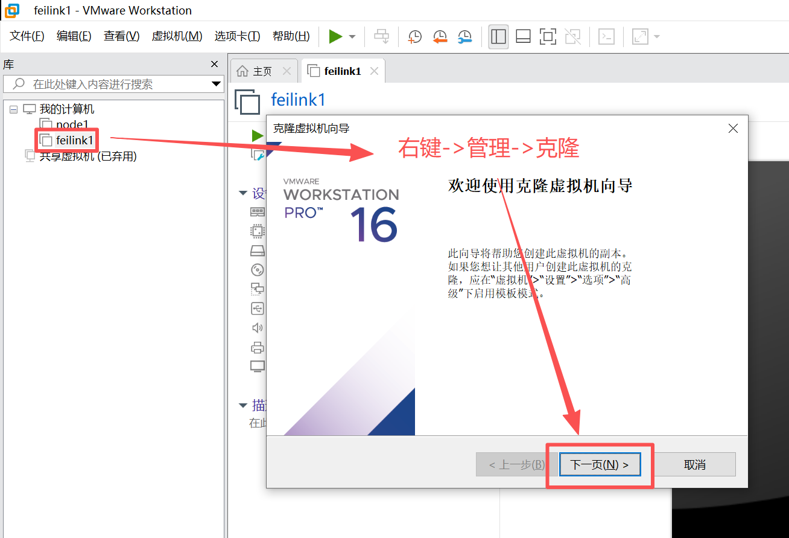Revert to snapshot using the orange arrow clock icon
The width and height of the screenshot is (789, 538).
pos(440,37)
